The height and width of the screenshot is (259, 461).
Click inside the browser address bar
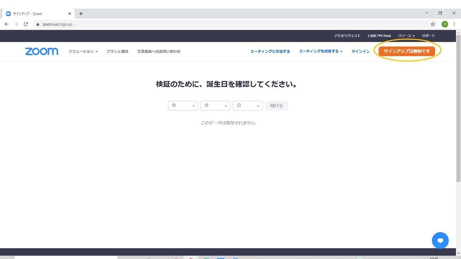pos(115,24)
